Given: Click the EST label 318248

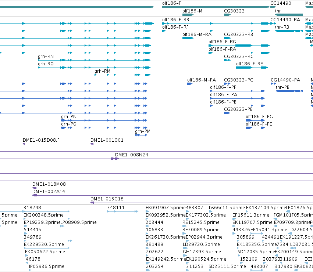Looking at the screenshot, I should click(32, 208).
